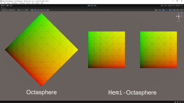Open the Services menu

(x=28, y=3)
